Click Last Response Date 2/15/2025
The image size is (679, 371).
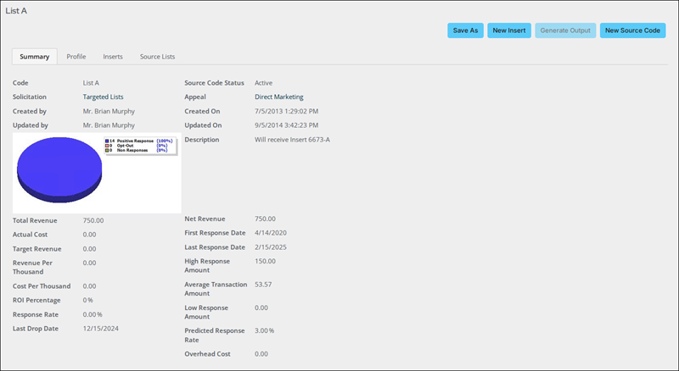(x=271, y=247)
